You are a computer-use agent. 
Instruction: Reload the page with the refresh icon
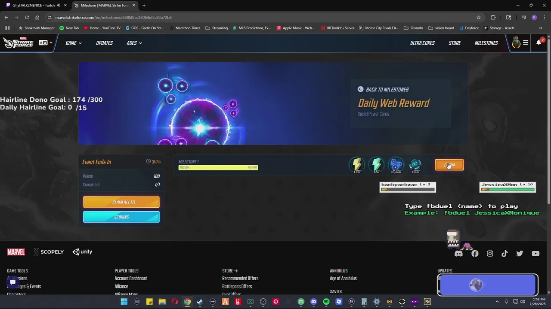pos(27,17)
